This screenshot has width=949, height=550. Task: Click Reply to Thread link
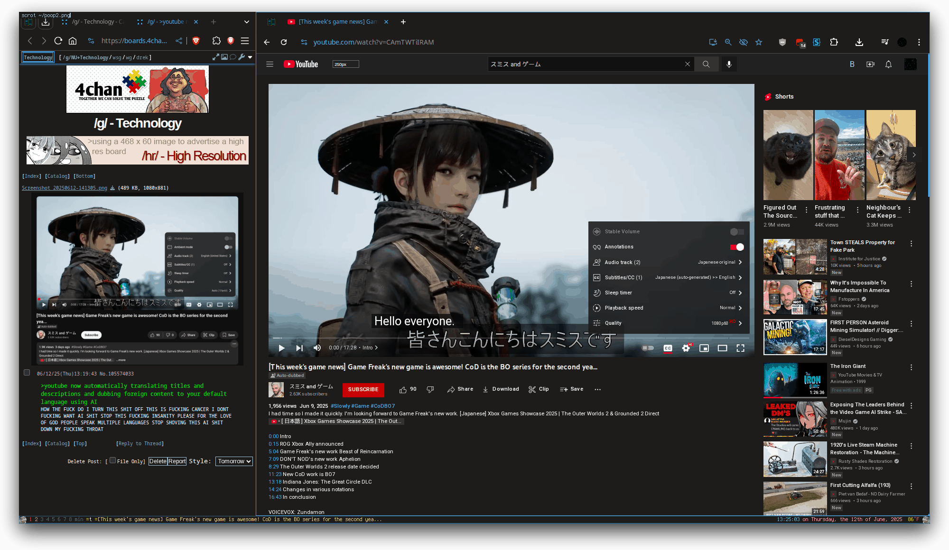coord(140,444)
